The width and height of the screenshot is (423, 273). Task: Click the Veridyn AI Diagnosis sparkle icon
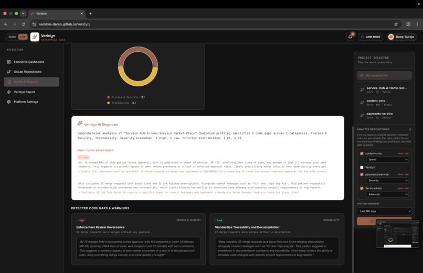tap(80, 123)
